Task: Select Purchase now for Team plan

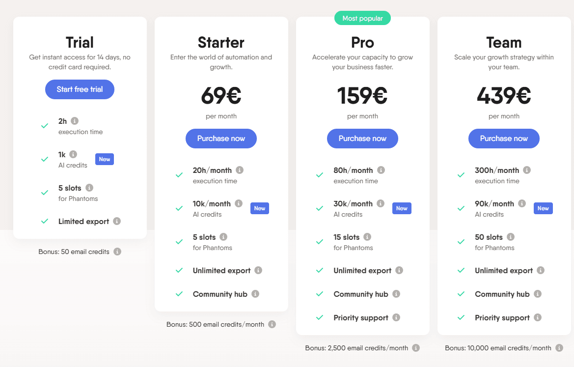Action: (x=504, y=139)
